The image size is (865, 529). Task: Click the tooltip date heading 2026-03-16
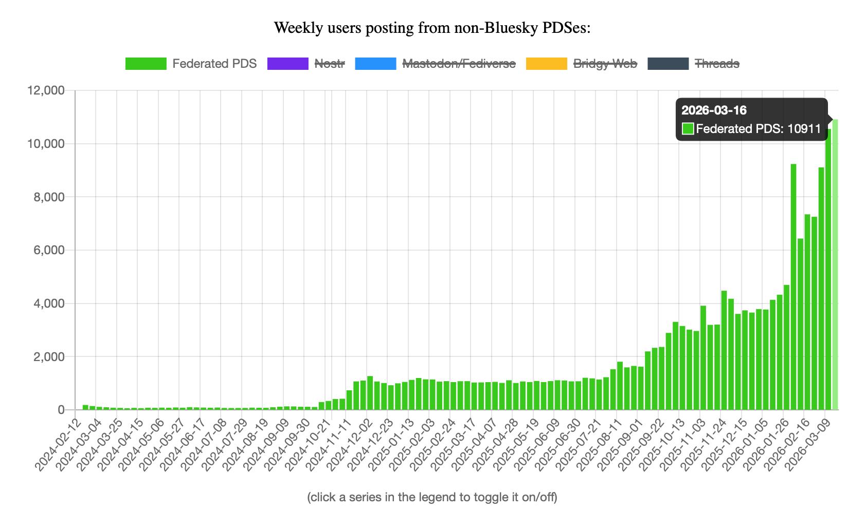(706, 110)
